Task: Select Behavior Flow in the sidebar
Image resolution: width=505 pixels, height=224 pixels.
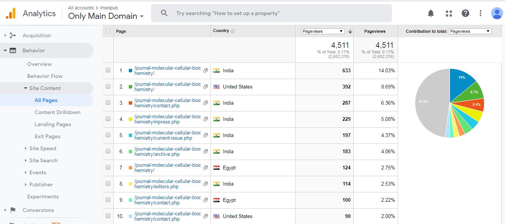Action: [45, 76]
